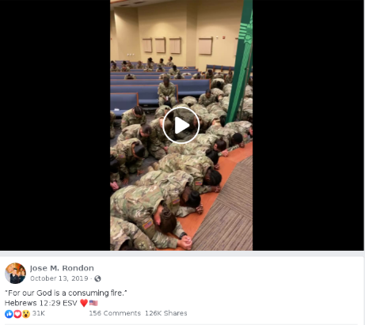Open Jose M. Rondon's profile picture
The height and width of the screenshot is (325, 365).
coord(15,273)
